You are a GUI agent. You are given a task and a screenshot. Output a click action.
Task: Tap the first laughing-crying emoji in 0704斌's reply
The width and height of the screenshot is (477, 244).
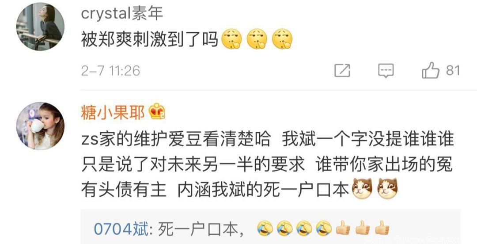pos(265,228)
